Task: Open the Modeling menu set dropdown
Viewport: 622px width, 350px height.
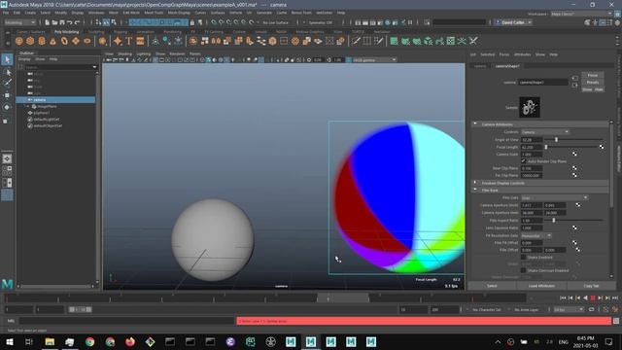Action: click(19, 22)
